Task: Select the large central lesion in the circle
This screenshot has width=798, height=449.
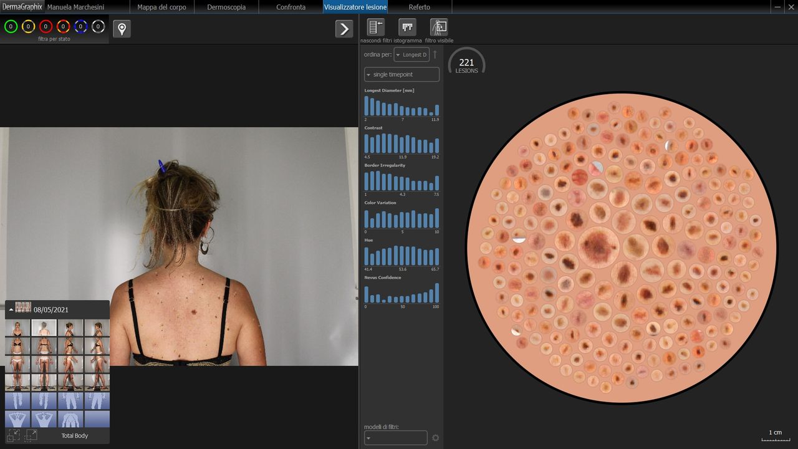Action: [x=598, y=247]
